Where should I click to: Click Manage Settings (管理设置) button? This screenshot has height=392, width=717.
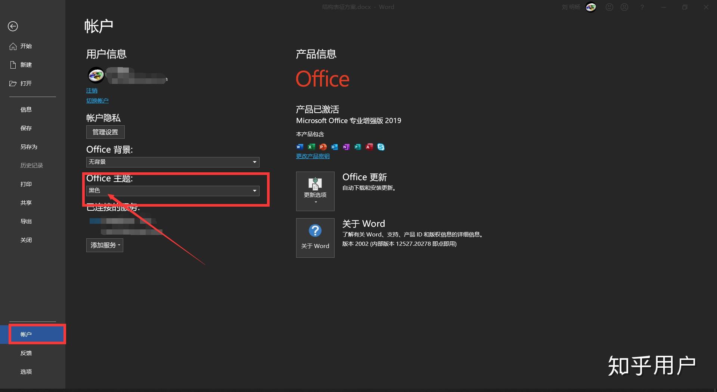pos(105,132)
